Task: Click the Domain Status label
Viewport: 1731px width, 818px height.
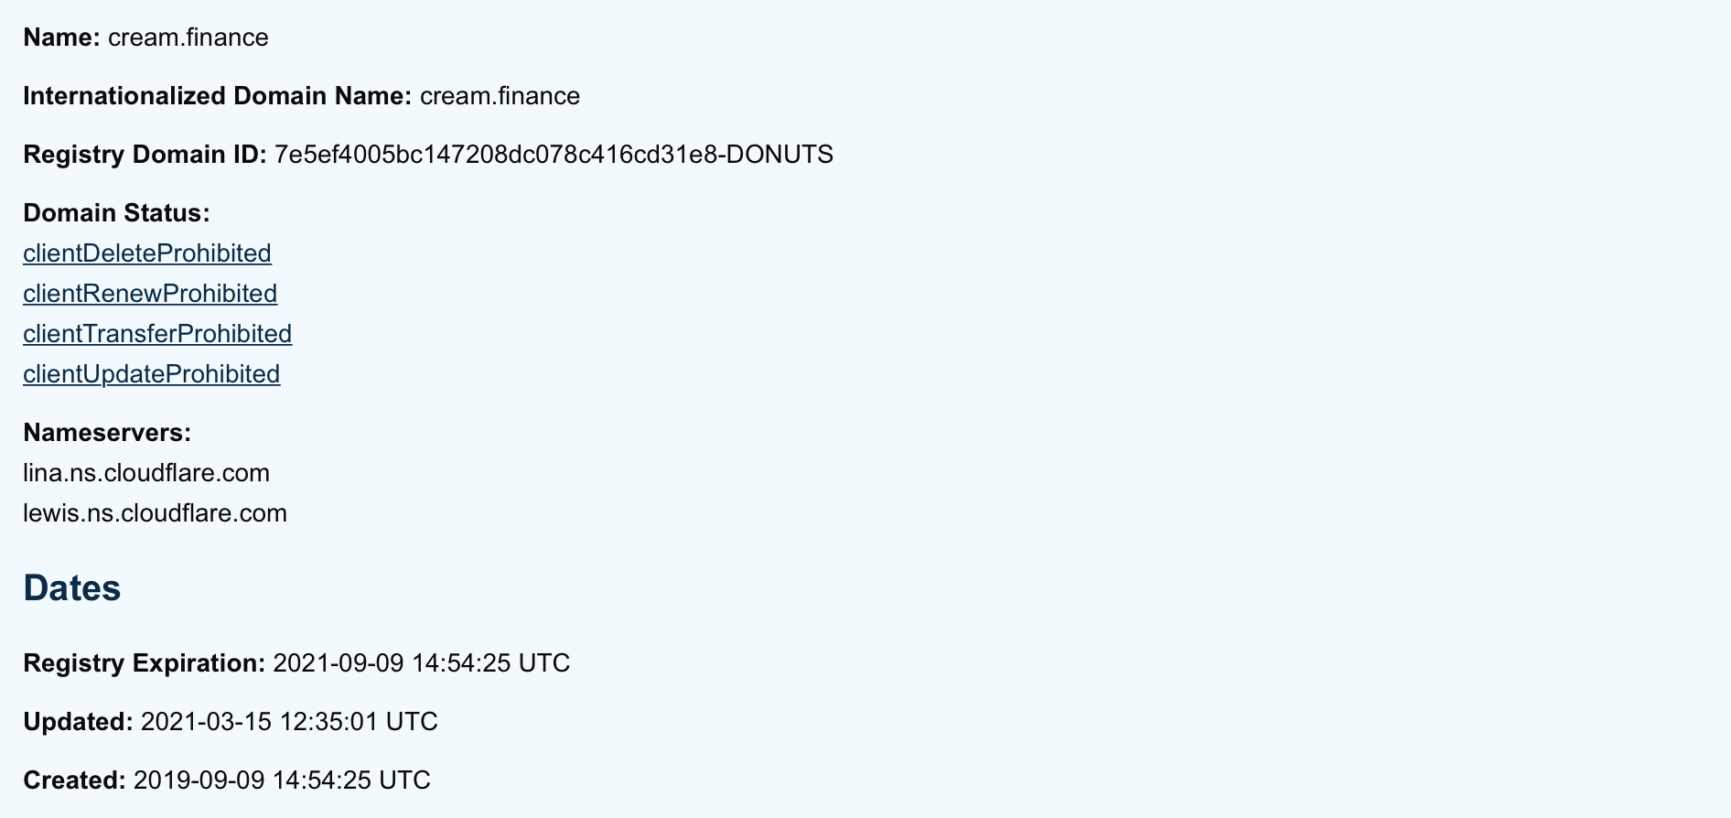Action: (116, 213)
